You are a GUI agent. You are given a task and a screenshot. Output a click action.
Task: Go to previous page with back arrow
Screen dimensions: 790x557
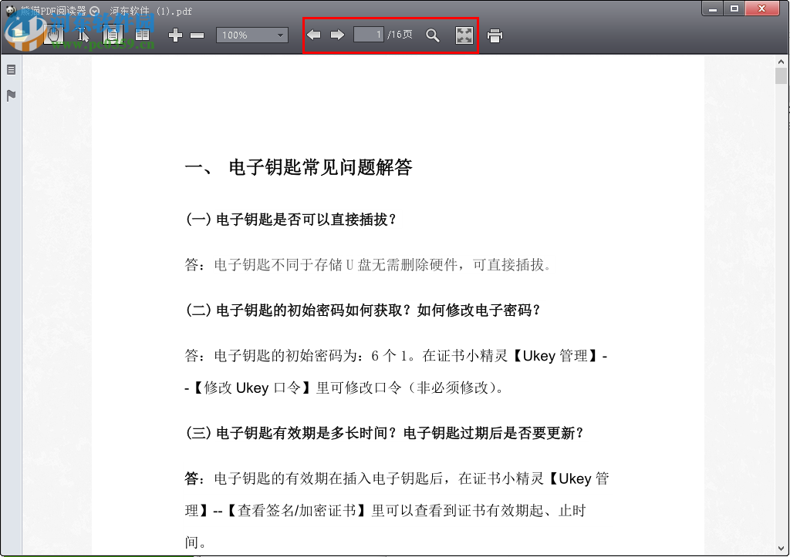point(314,35)
